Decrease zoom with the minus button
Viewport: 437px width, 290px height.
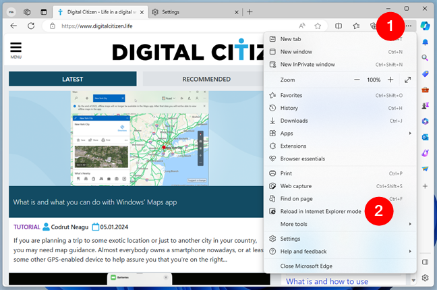[x=357, y=80]
